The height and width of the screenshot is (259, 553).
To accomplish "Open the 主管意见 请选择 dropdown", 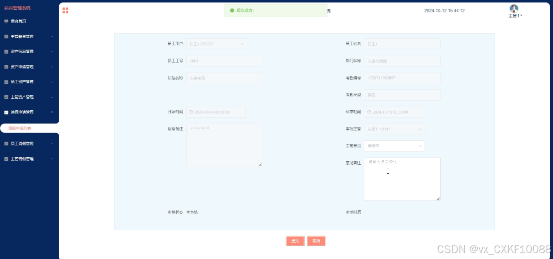I will 394,146.
